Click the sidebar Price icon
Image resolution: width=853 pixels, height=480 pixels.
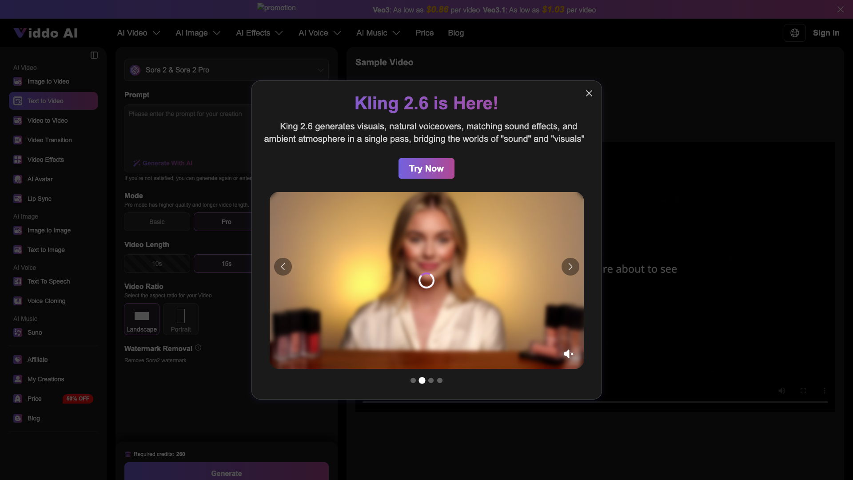(18, 399)
